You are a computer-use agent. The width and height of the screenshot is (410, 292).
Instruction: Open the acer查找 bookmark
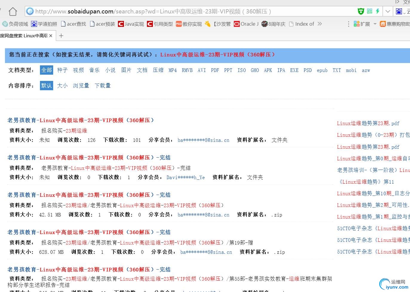(x=73, y=24)
